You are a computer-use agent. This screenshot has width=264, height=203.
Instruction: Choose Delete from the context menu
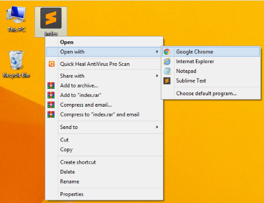tap(104, 171)
